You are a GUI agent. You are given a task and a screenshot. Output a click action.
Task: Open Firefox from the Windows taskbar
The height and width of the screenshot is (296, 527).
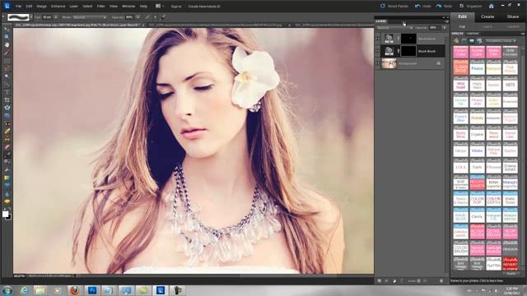tap(74, 290)
